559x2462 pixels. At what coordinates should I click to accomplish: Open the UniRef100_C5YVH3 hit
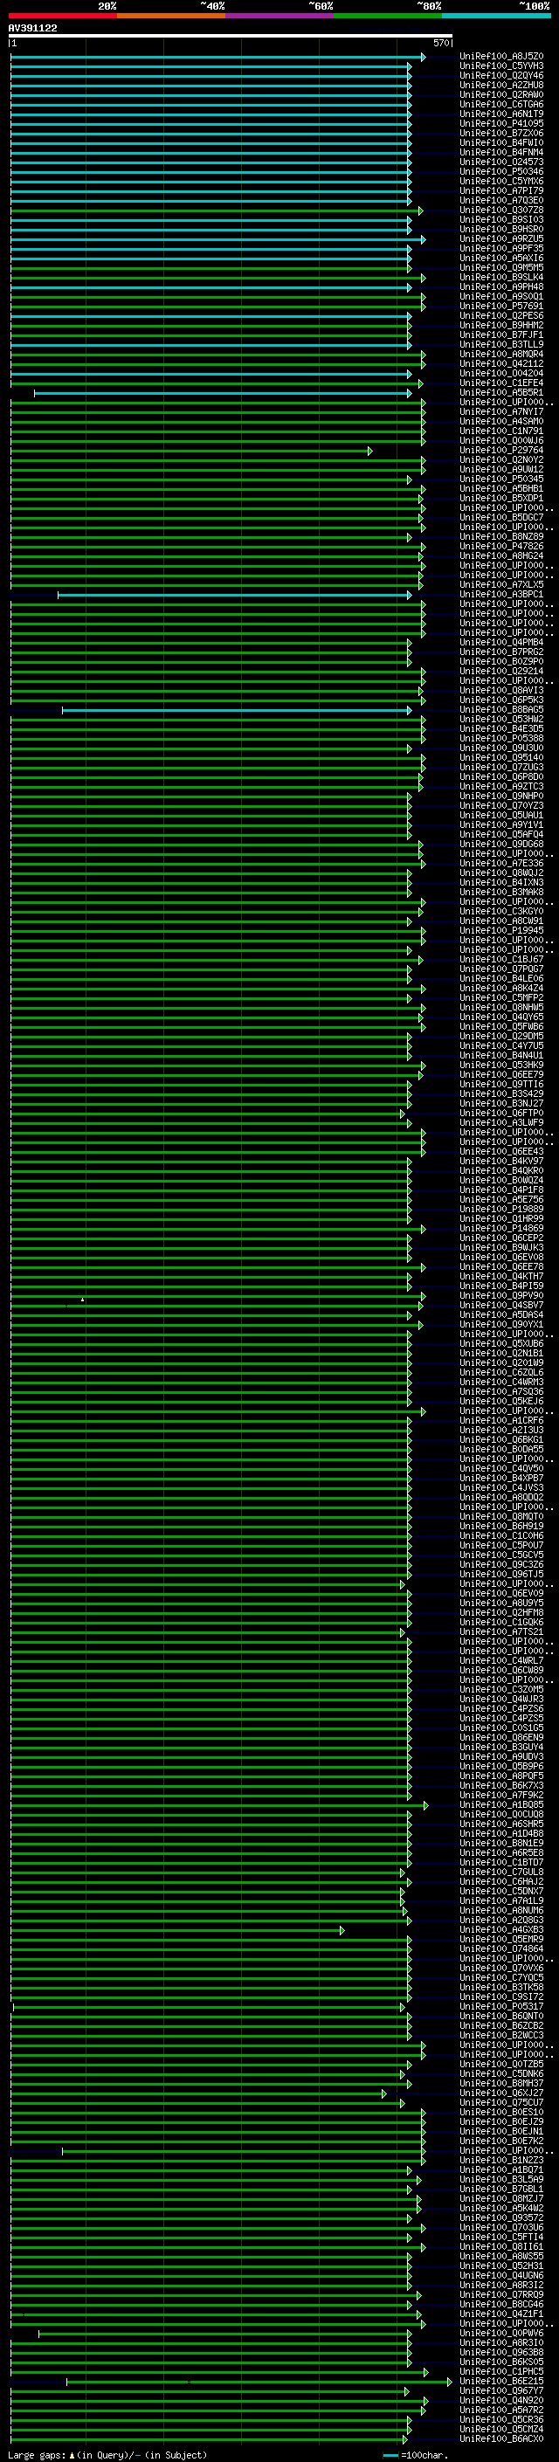[500, 66]
